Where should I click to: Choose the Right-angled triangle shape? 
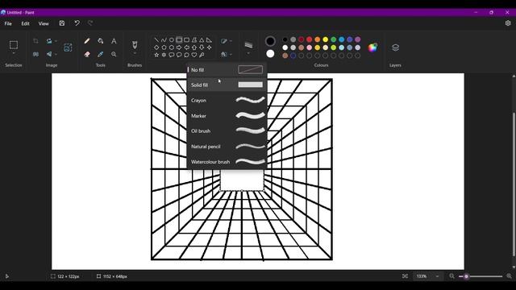210,39
